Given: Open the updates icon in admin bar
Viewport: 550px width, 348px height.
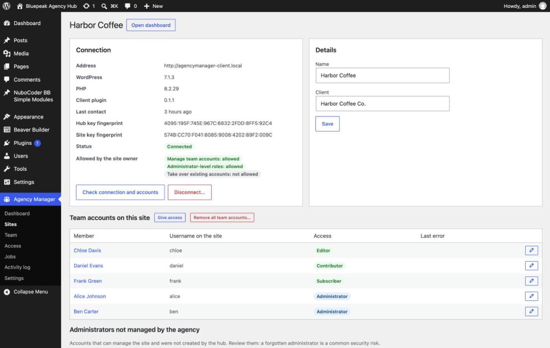Looking at the screenshot, I should click(x=86, y=6).
